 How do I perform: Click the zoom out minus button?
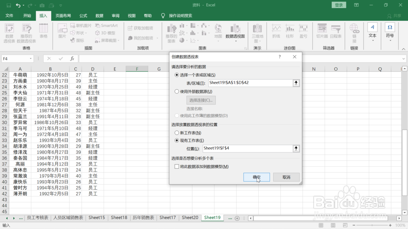tap(354, 225)
